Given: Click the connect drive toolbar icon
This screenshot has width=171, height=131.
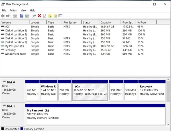Looking at the screenshot, I should coord(34,16).
